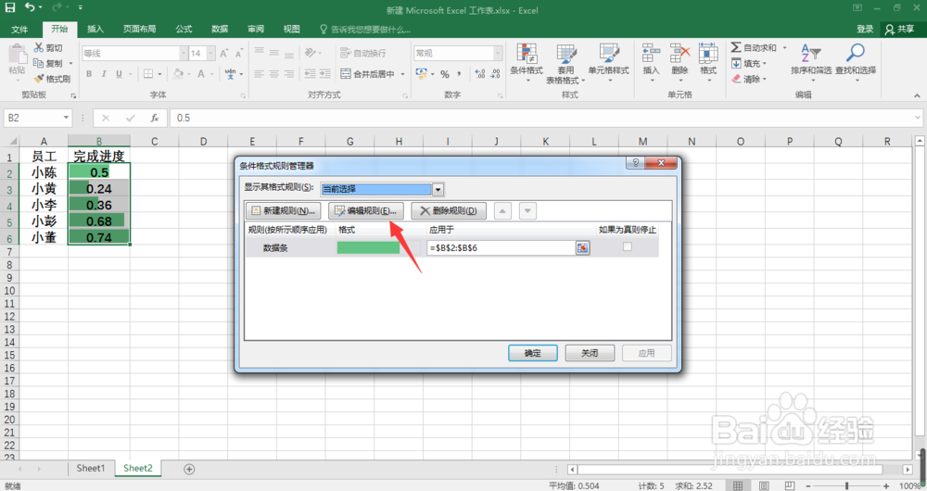Open Cell Styles gallery

(x=608, y=62)
